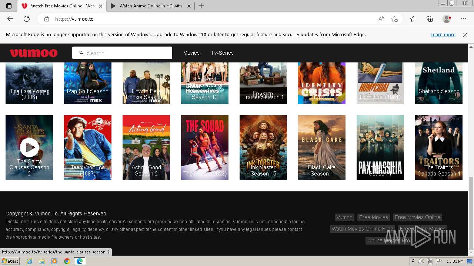This screenshot has width=474, height=266.
Task: Open the Acting Good Season 2 poster
Action: tap(146, 148)
